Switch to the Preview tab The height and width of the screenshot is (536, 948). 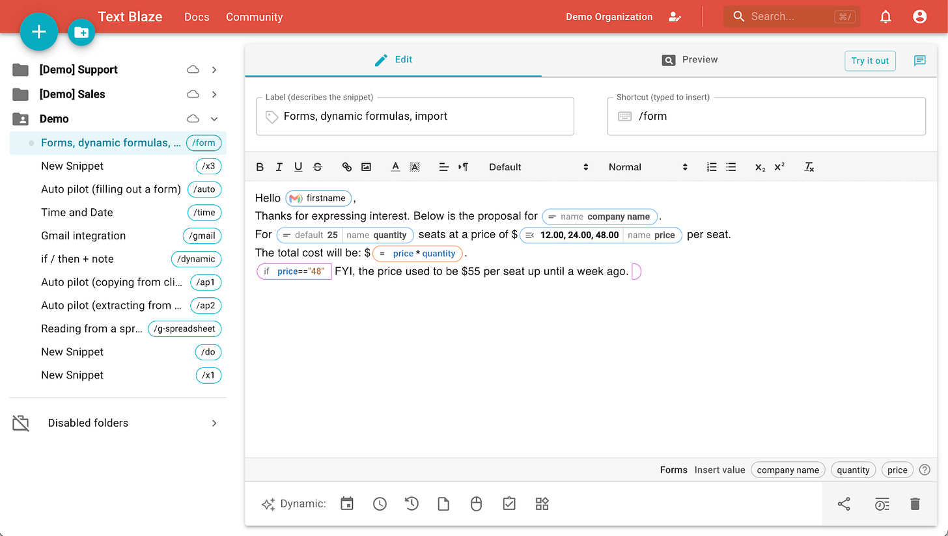coord(690,60)
